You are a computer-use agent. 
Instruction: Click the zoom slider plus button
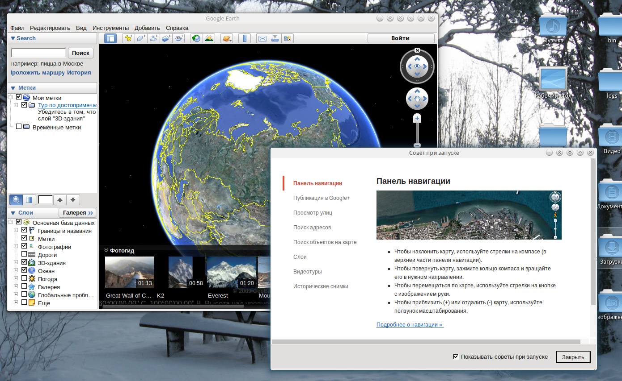pos(417,118)
